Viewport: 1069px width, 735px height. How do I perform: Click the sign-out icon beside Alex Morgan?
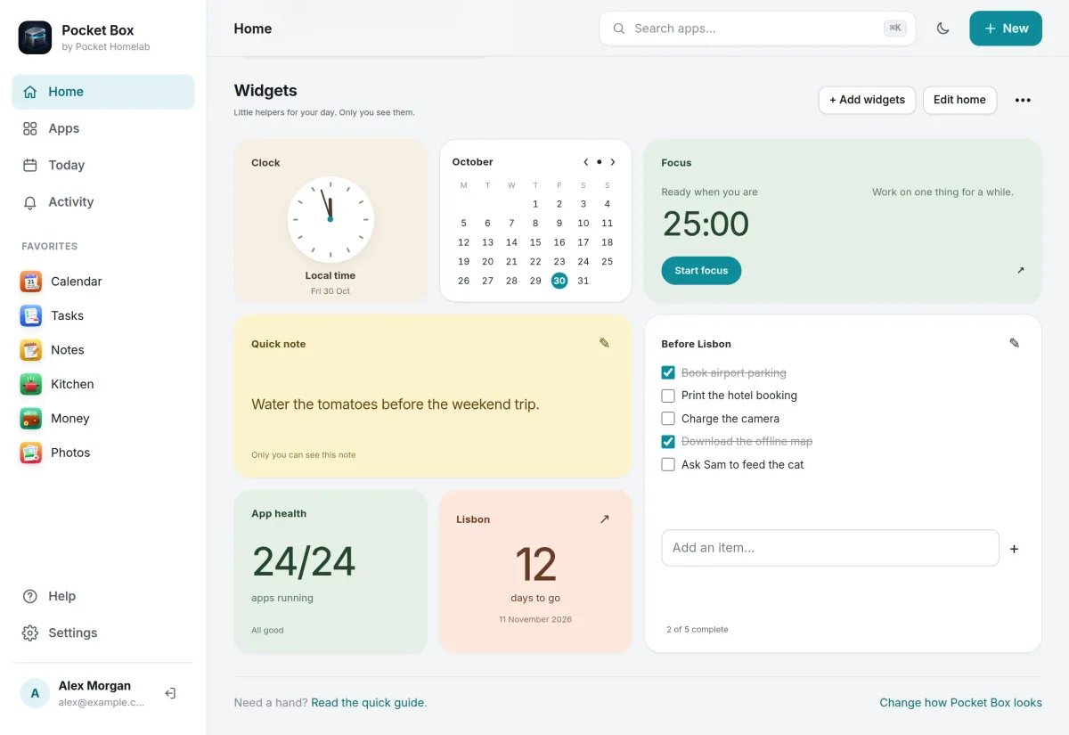pos(170,693)
